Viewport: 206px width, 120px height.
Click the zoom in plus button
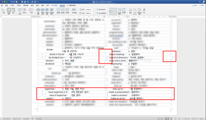tap(197, 119)
